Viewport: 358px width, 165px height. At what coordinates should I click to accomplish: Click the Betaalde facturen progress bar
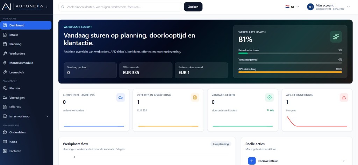click(290, 53)
